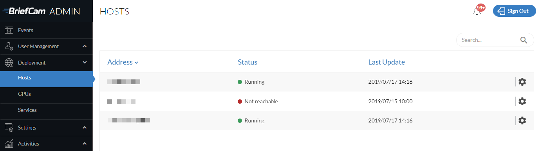Viewport: 540px width, 151px height.
Task: Open the notifications bell icon
Action: [477, 12]
